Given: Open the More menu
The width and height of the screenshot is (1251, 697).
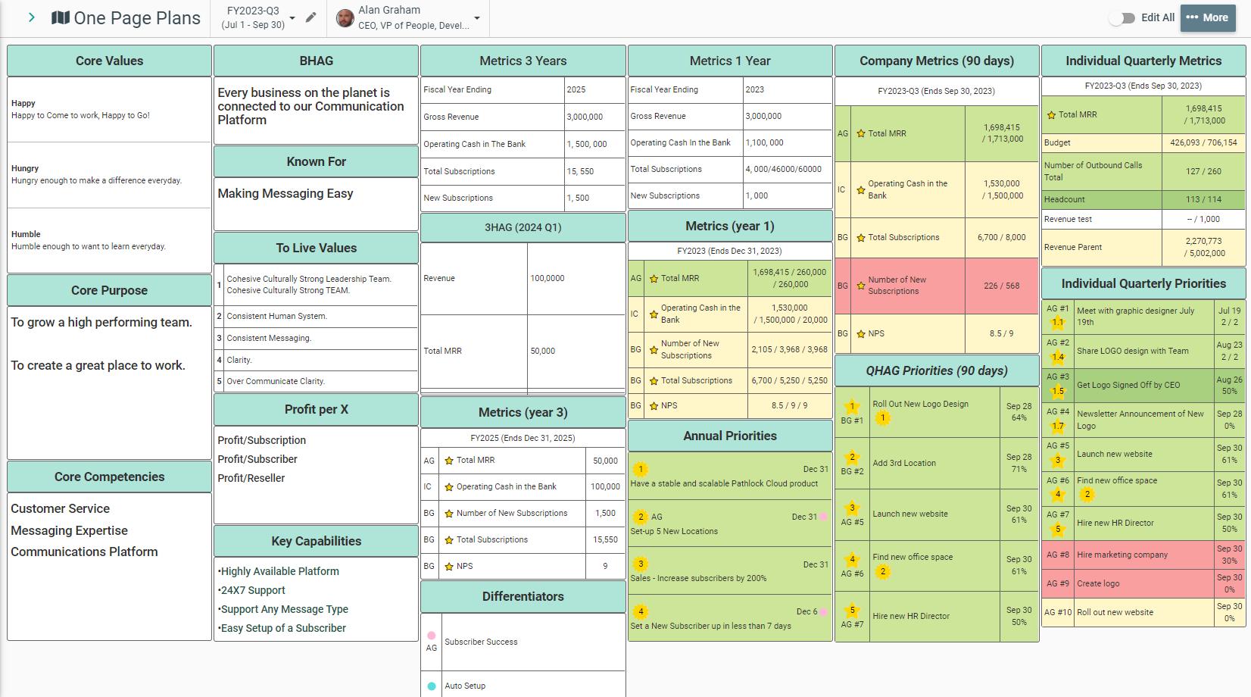Looking at the screenshot, I should tap(1208, 17).
